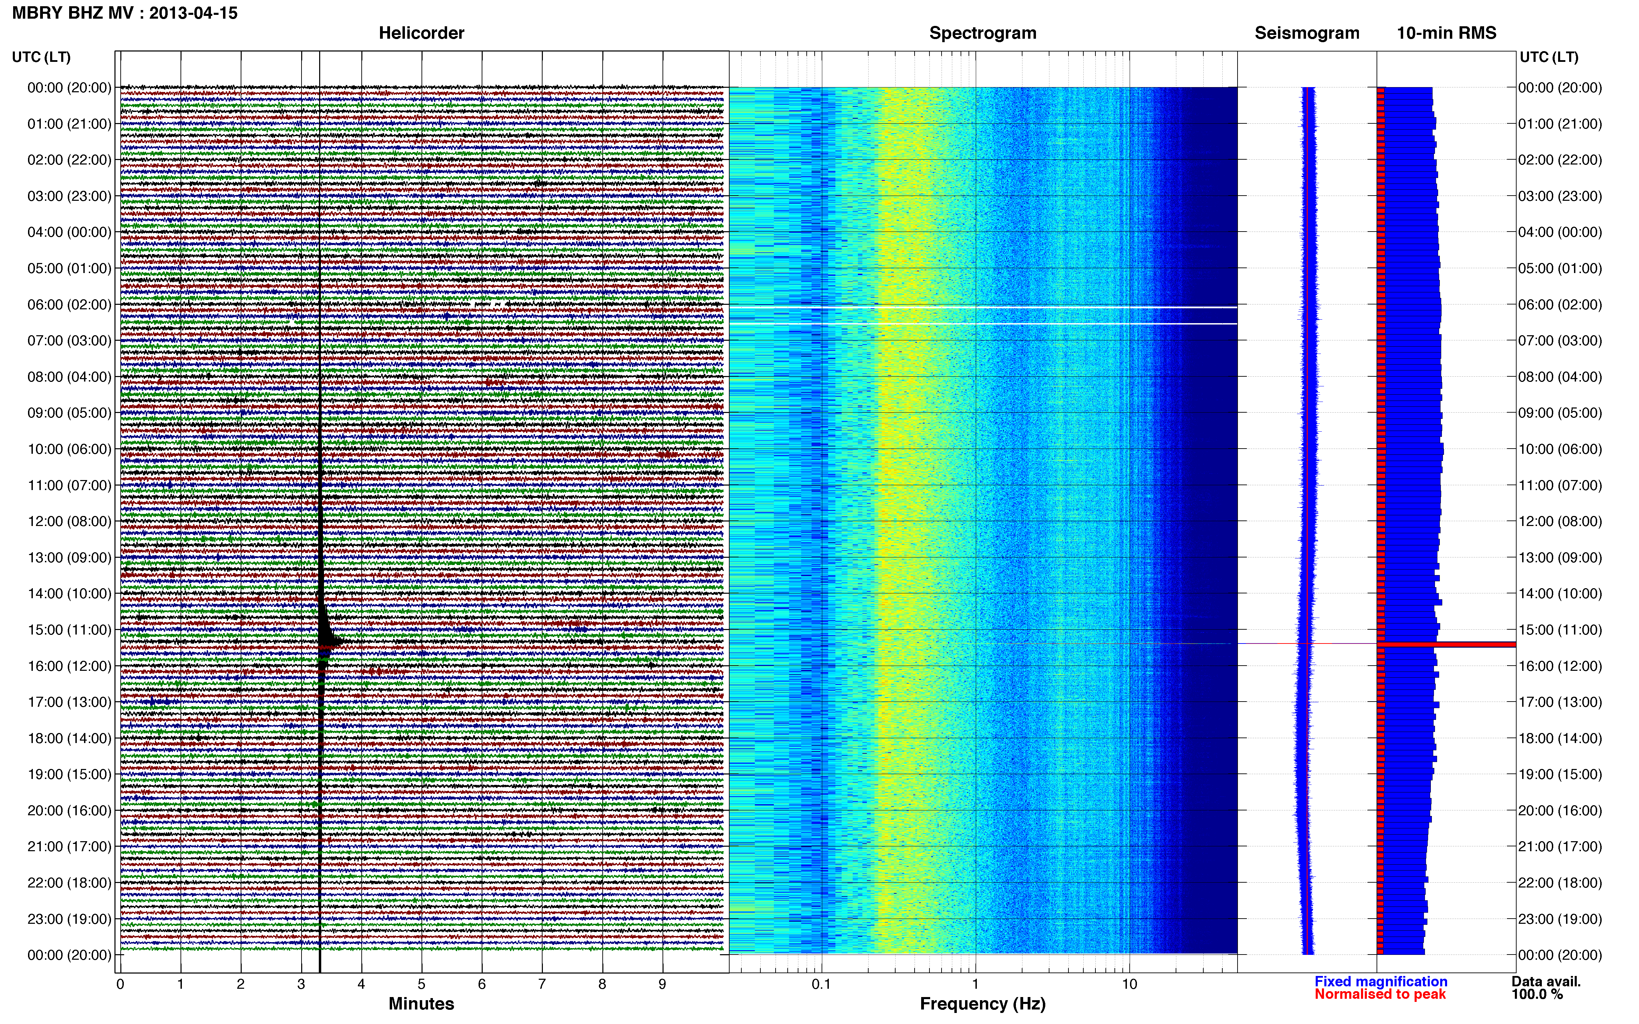Click the 'Frequency (Hz)' x-axis label
This screenshot has width=1639, height=1024.
[x=982, y=1004]
